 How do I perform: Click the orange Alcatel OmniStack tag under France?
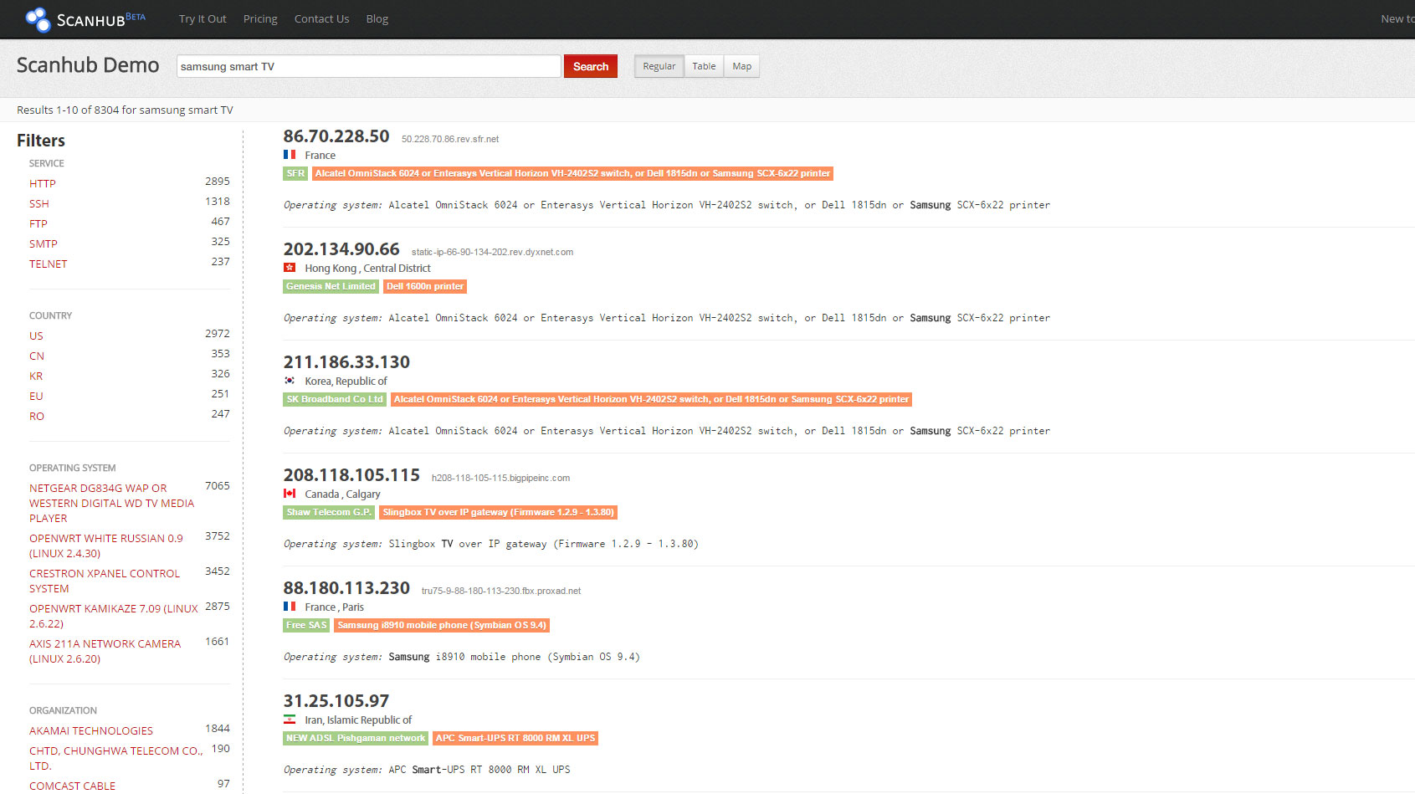pyautogui.click(x=573, y=173)
